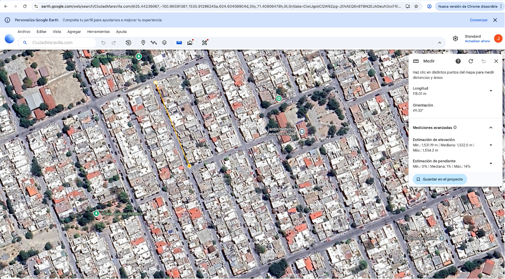Screen dimensions: 505x279
Task: Expand the Longitud units dropdown
Action: pyautogui.click(x=491, y=91)
